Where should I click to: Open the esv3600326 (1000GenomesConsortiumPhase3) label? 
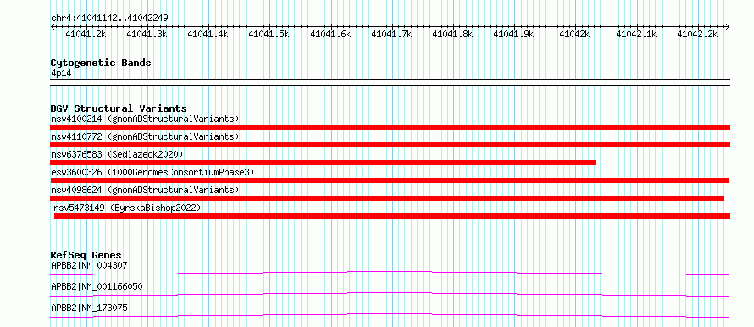(152, 172)
